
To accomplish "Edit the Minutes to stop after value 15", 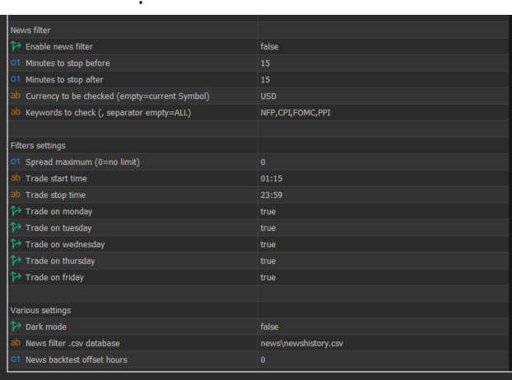I will click(265, 80).
